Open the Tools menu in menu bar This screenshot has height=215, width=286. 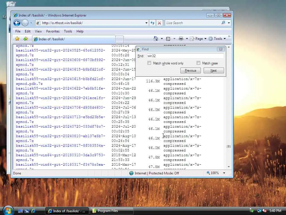[68, 31]
